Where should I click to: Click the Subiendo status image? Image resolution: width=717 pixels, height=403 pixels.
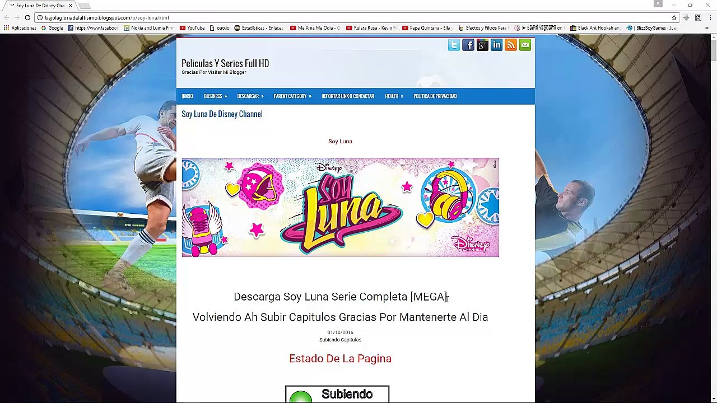click(337, 394)
